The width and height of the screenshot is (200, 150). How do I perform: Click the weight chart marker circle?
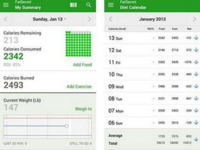(67, 126)
